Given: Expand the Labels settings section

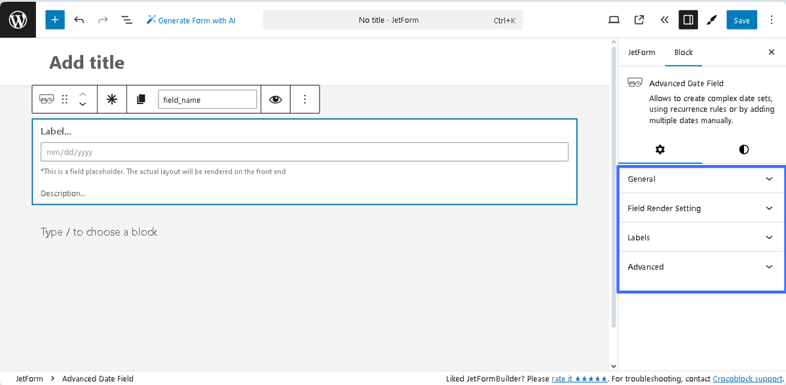Looking at the screenshot, I should click(701, 237).
